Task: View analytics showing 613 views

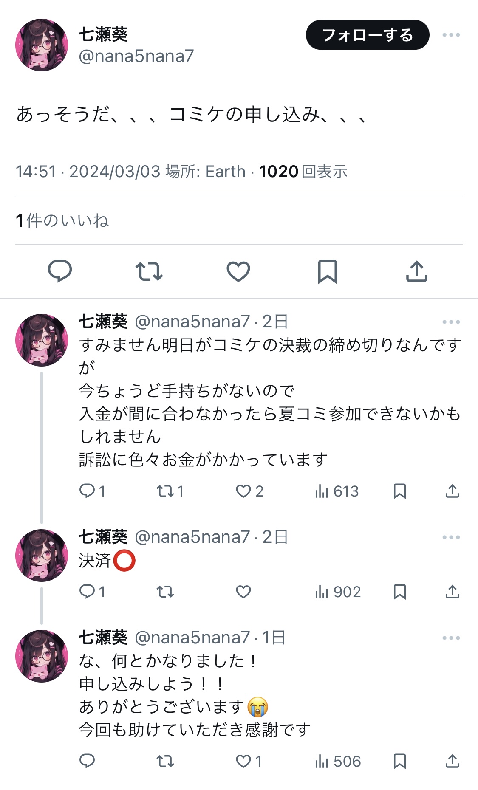Action: tap(337, 491)
